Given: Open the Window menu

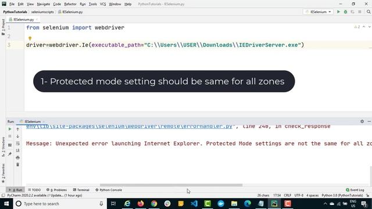Looking at the screenshot, I should tap(115, 4).
